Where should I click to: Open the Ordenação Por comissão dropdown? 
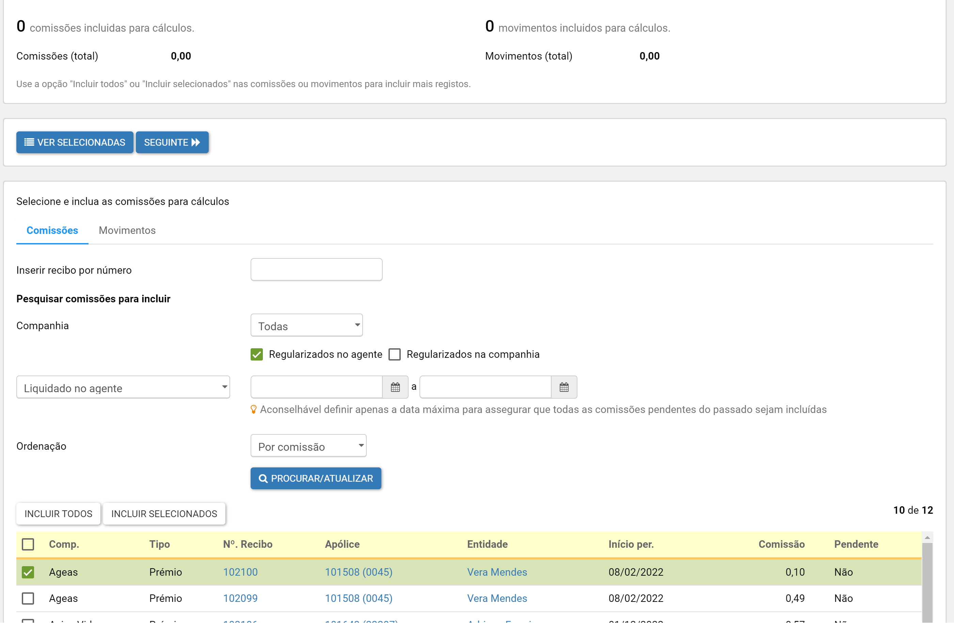308,446
